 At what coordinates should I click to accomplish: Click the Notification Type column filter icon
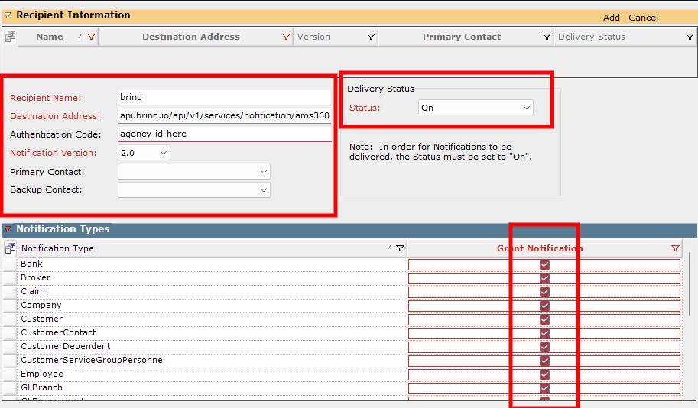[x=400, y=248]
